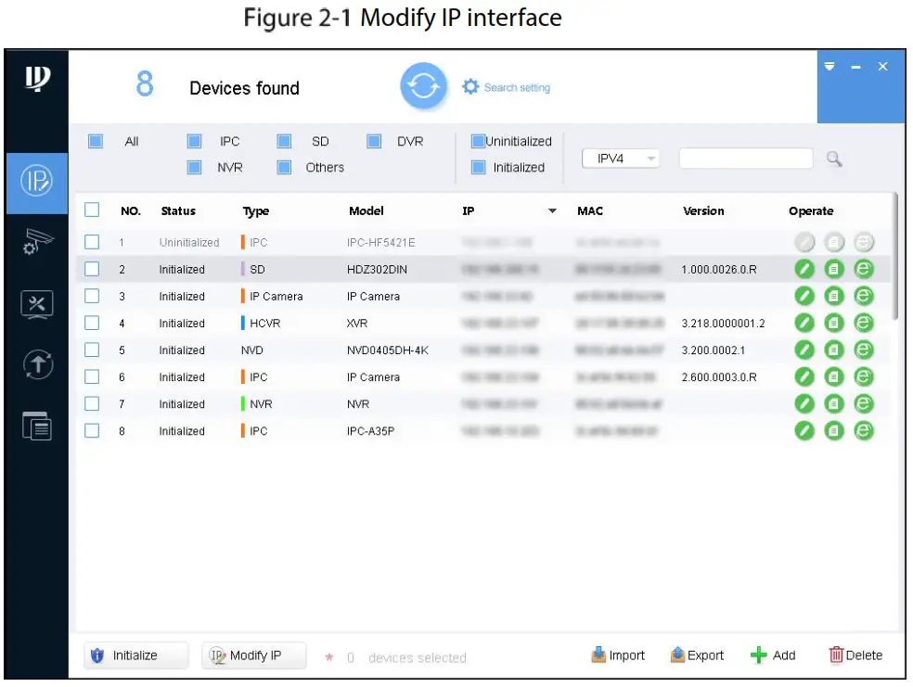This screenshot has height=687, width=913.
Task: Open the title bar dropdown menu arrow
Action: coord(829,67)
